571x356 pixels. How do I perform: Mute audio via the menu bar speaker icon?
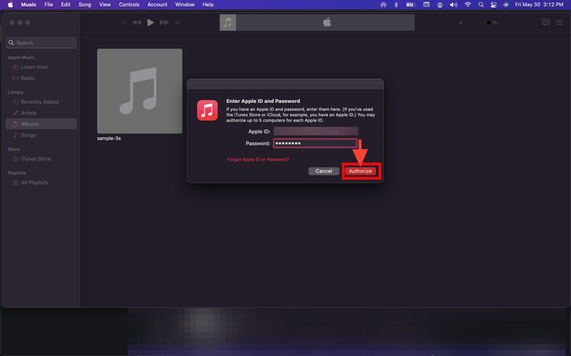click(453, 5)
